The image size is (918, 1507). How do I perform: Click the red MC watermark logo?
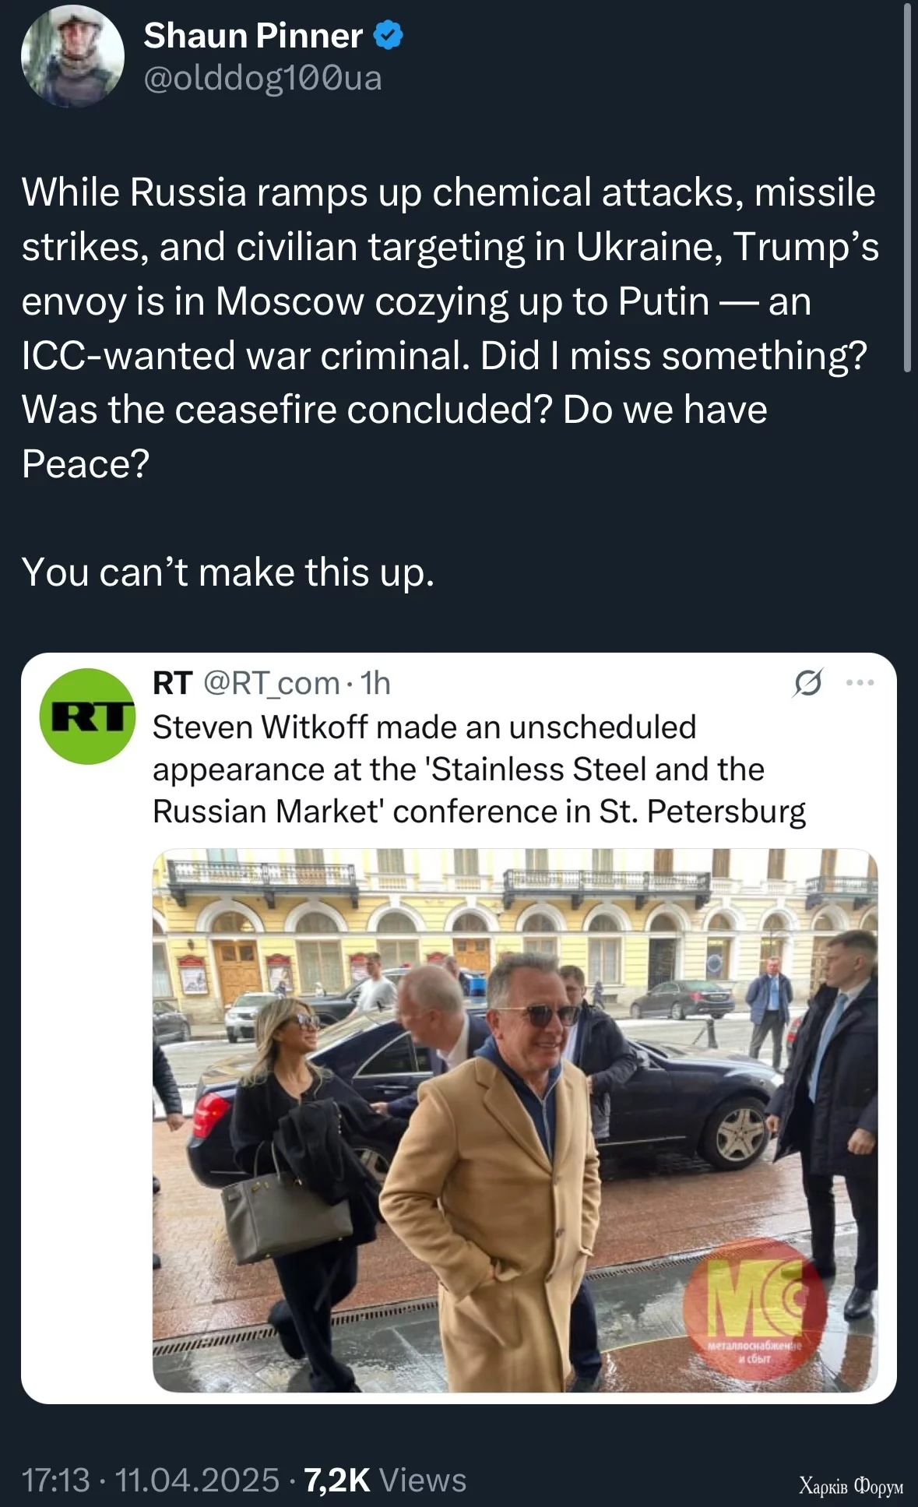(754, 1308)
